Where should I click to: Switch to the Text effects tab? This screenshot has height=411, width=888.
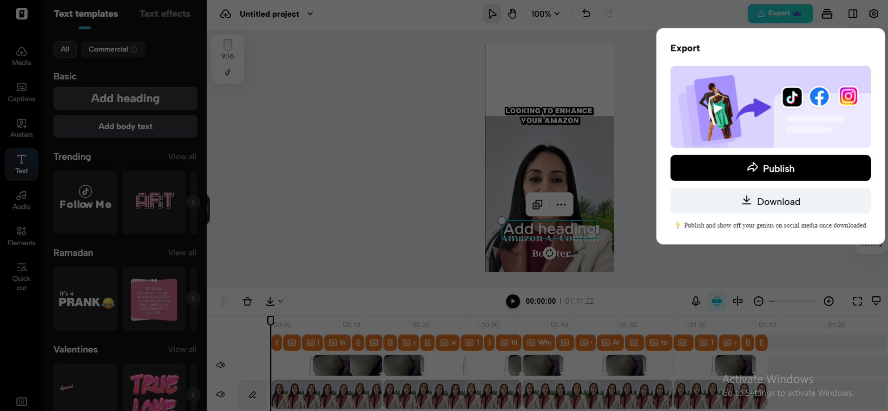pos(164,14)
